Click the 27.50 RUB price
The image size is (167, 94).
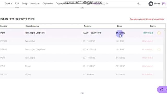120,58
